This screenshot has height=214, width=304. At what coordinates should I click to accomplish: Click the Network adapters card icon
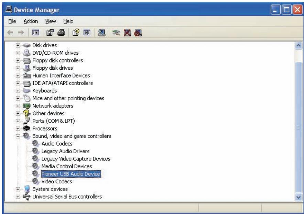click(26, 106)
